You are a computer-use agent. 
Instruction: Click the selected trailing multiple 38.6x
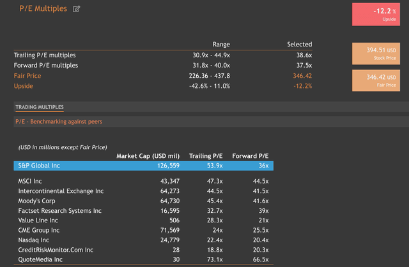point(304,55)
